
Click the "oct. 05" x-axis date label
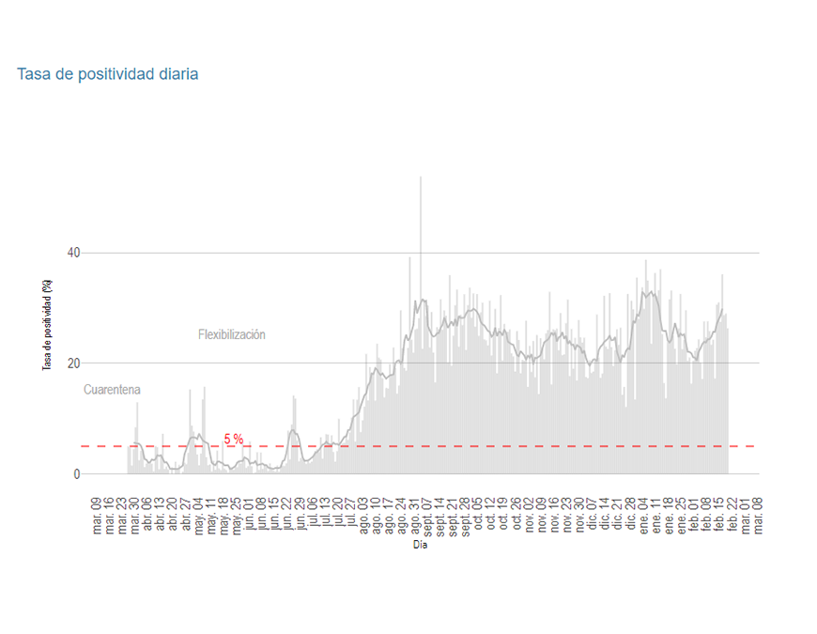(478, 516)
